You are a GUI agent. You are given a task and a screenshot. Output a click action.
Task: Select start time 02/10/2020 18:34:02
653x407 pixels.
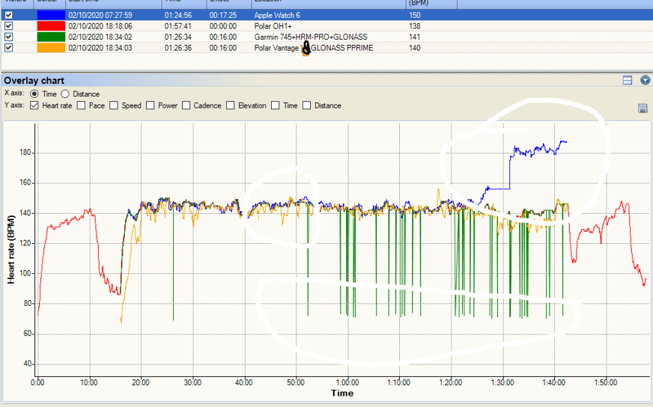tap(100, 37)
